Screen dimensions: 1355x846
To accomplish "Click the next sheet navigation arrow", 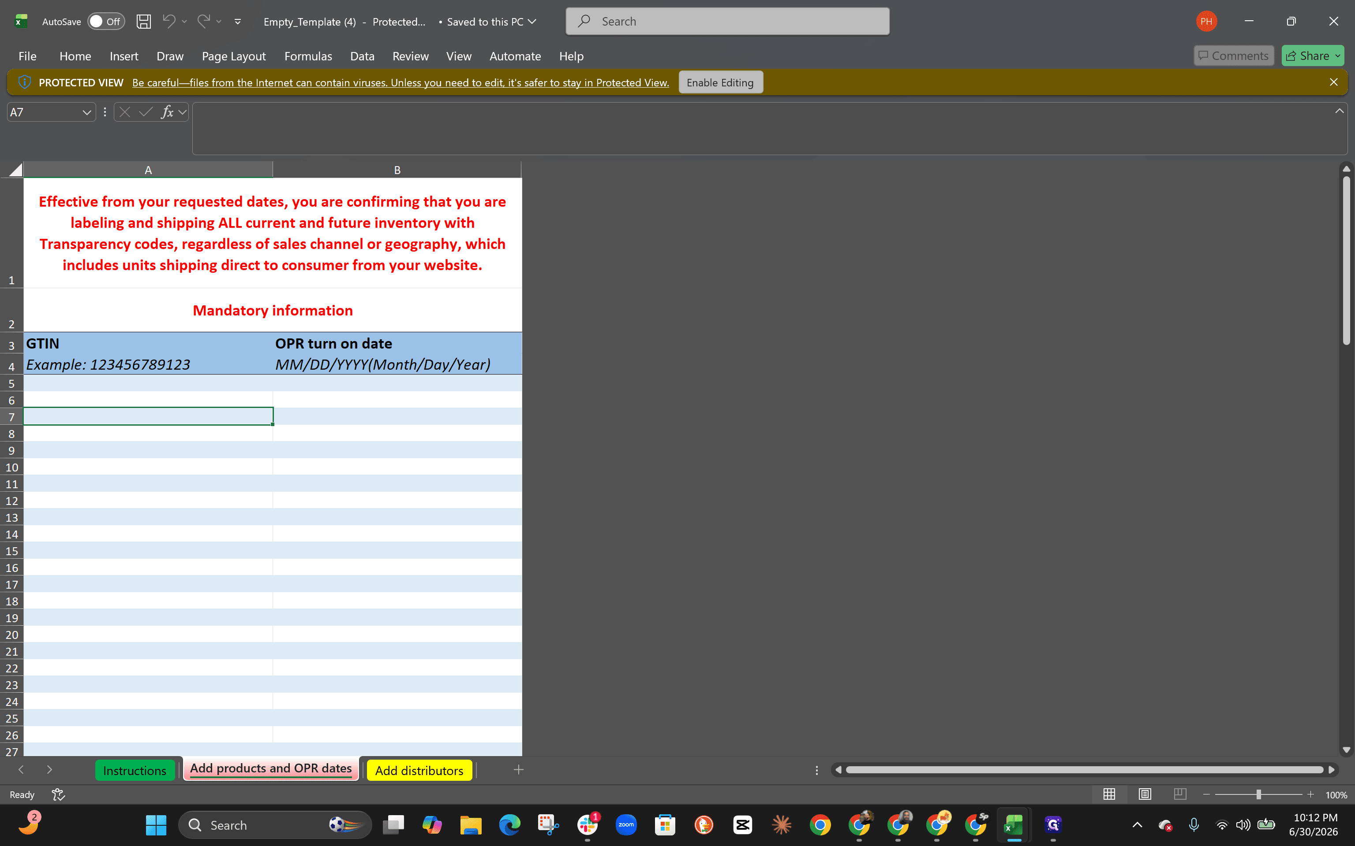I will click(49, 770).
